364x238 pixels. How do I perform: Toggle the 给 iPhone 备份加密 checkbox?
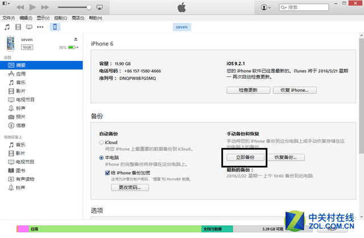107,173
